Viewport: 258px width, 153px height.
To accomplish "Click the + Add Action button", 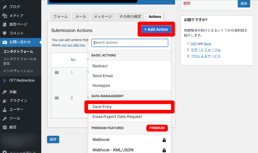I will [156, 29].
